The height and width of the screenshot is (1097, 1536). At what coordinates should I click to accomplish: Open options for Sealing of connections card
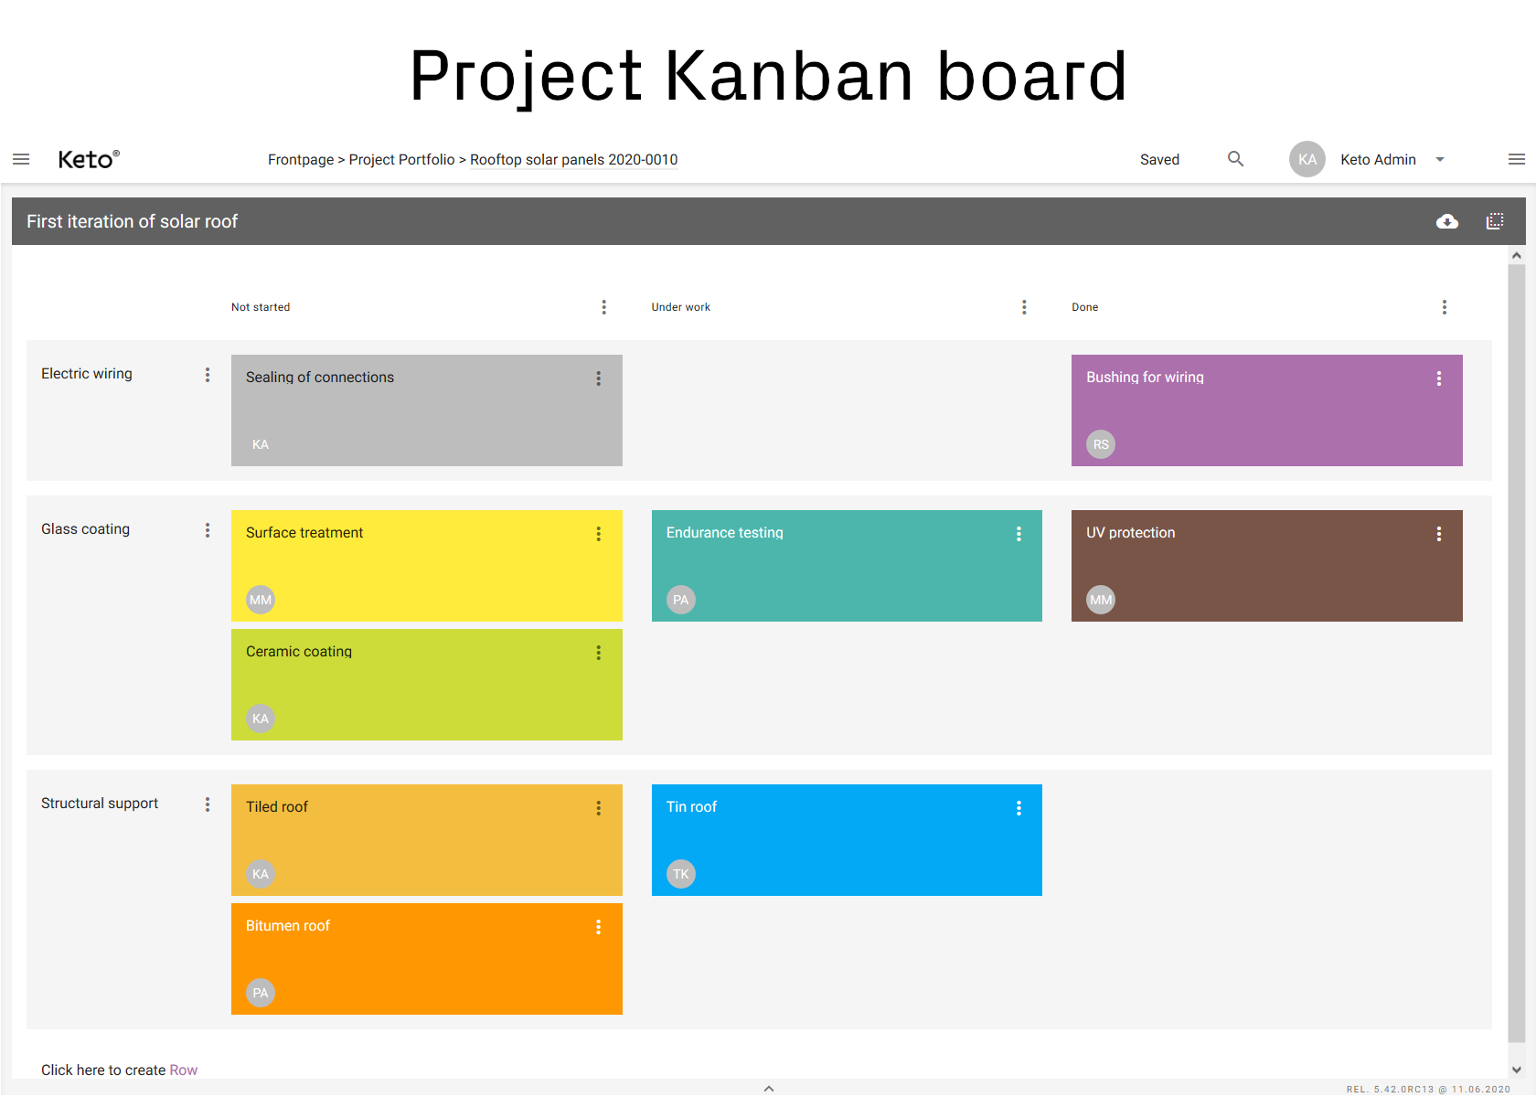[599, 378]
